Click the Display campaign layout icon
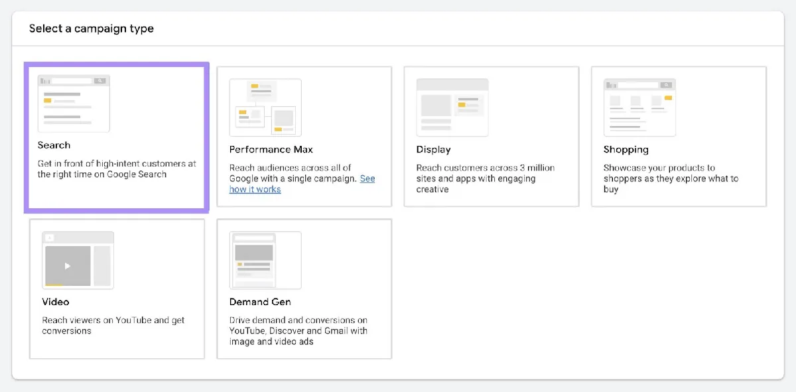 (452, 107)
